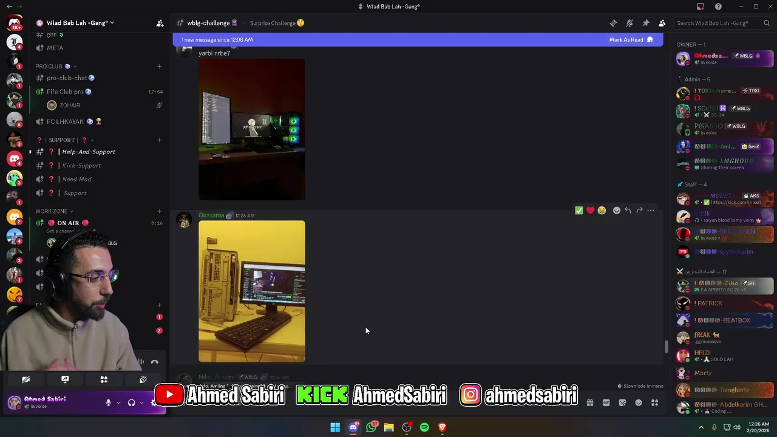Image resolution: width=777 pixels, height=437 pixels.
Task: Collapse the PRO CLUB category
Action: tap(56, 66)
